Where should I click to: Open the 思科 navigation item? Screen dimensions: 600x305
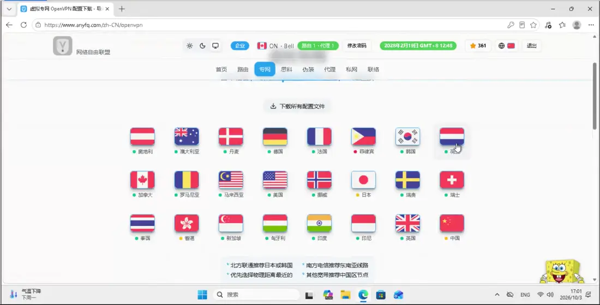tap(286, 70)
